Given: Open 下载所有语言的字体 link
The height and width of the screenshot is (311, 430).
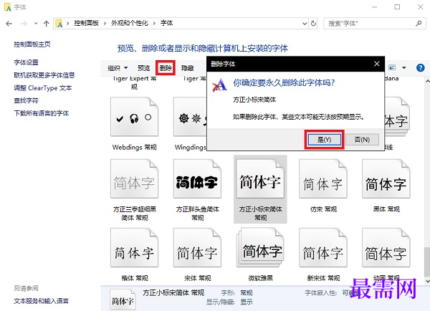Looking at the screenshot, I should tap(42, 113).
